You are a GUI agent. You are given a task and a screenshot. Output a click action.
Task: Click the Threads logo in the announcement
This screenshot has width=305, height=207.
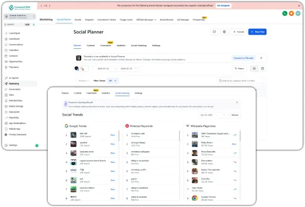tap(79, 58)
